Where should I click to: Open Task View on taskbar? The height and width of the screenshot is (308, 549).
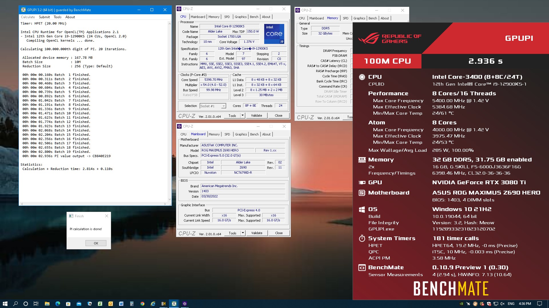pyautogui.click(x=36, y=304)
